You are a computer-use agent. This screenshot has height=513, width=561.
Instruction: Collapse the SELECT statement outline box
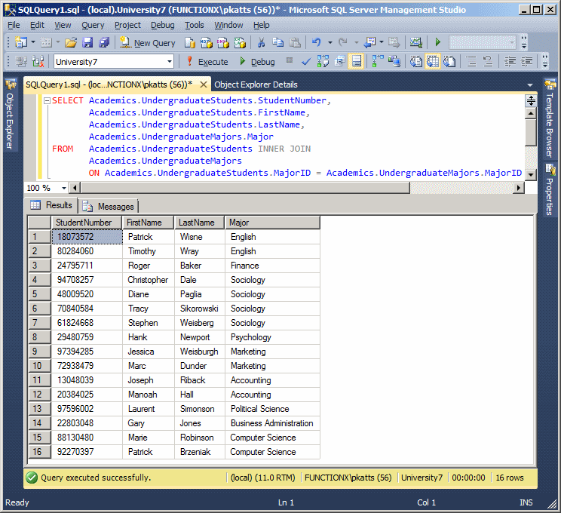coord(47,100)
